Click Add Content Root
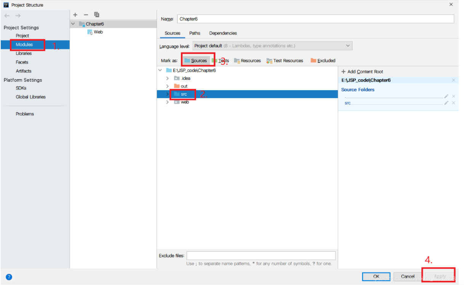 coord(362,72)
